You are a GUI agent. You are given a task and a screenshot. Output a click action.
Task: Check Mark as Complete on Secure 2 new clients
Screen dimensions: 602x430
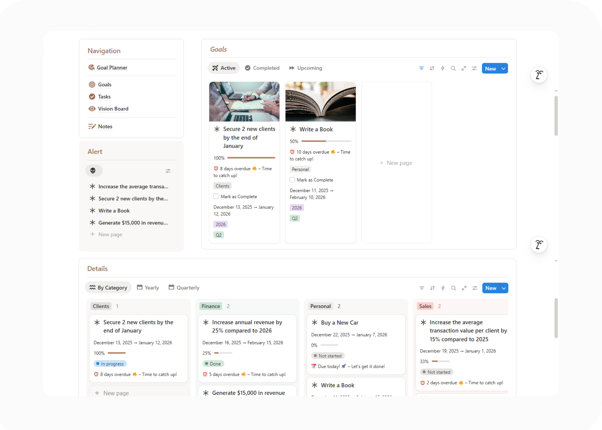click(x=216, y=196)
